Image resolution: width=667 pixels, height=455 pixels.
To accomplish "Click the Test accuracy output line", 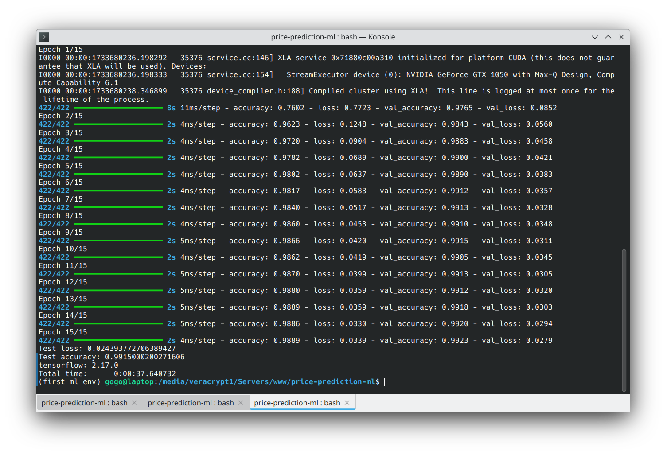I will tap(111, 357).
